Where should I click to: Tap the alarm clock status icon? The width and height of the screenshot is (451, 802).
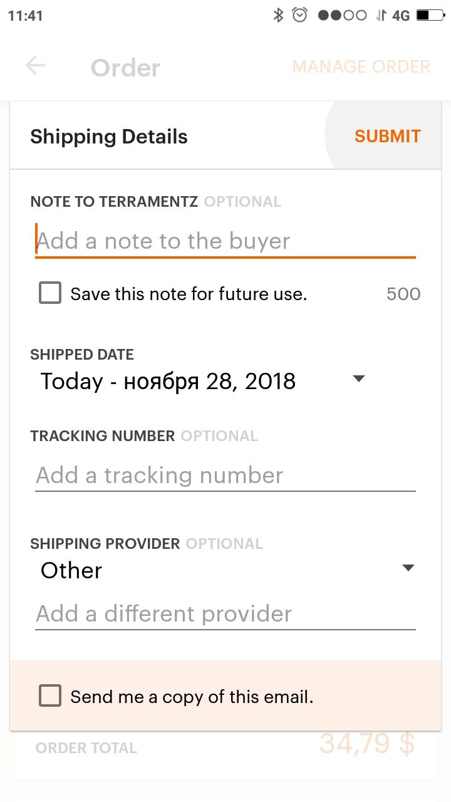(300, 15)
